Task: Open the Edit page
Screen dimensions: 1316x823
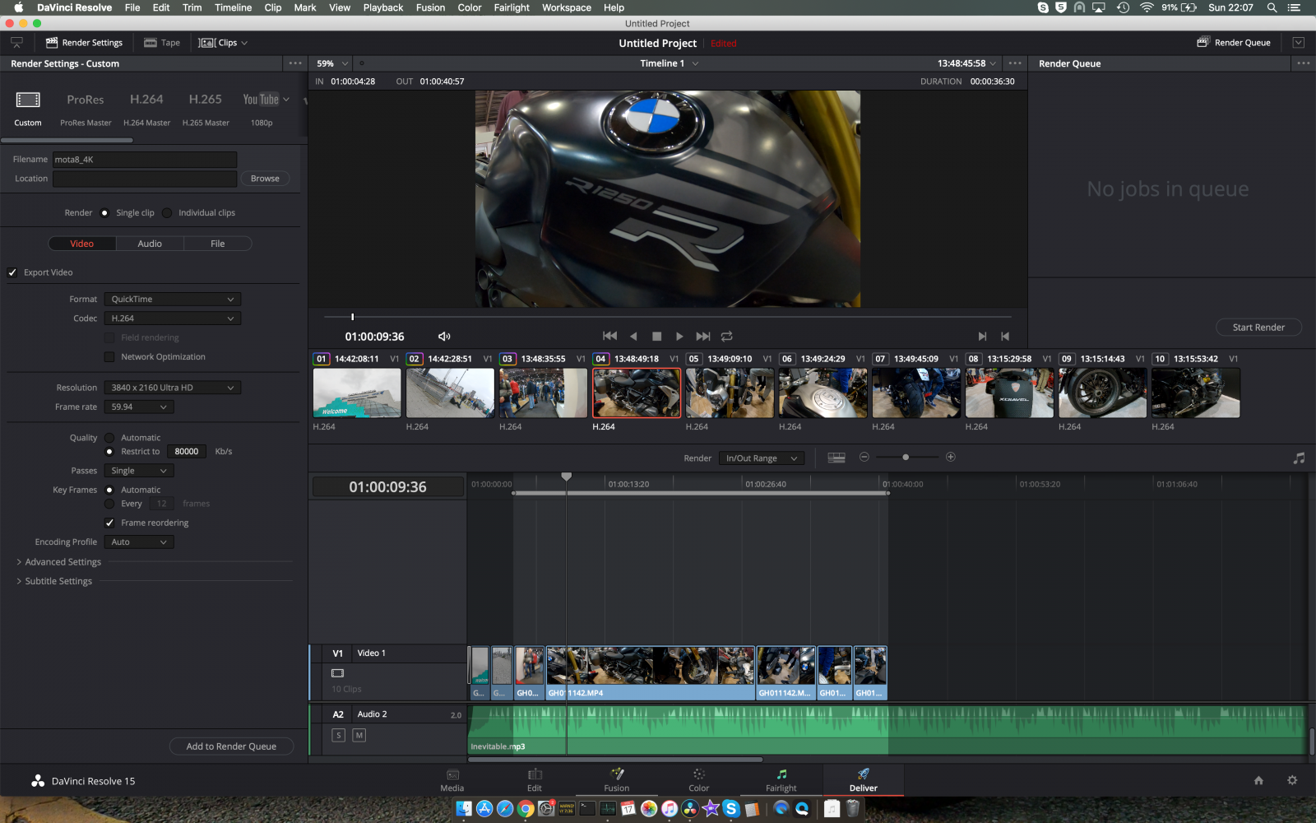Action: click(535, 780)
